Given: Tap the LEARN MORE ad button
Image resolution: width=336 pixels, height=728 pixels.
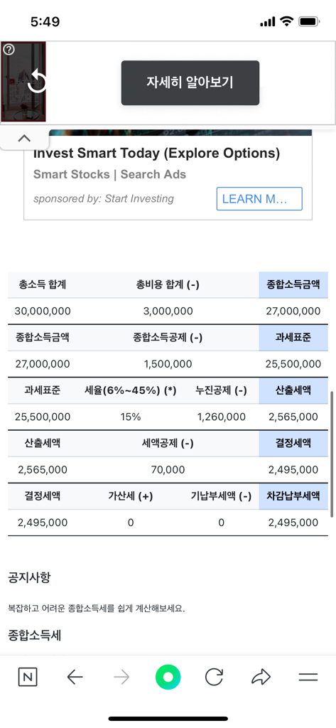Looking at the screenshot, I should tap(259, 199).
